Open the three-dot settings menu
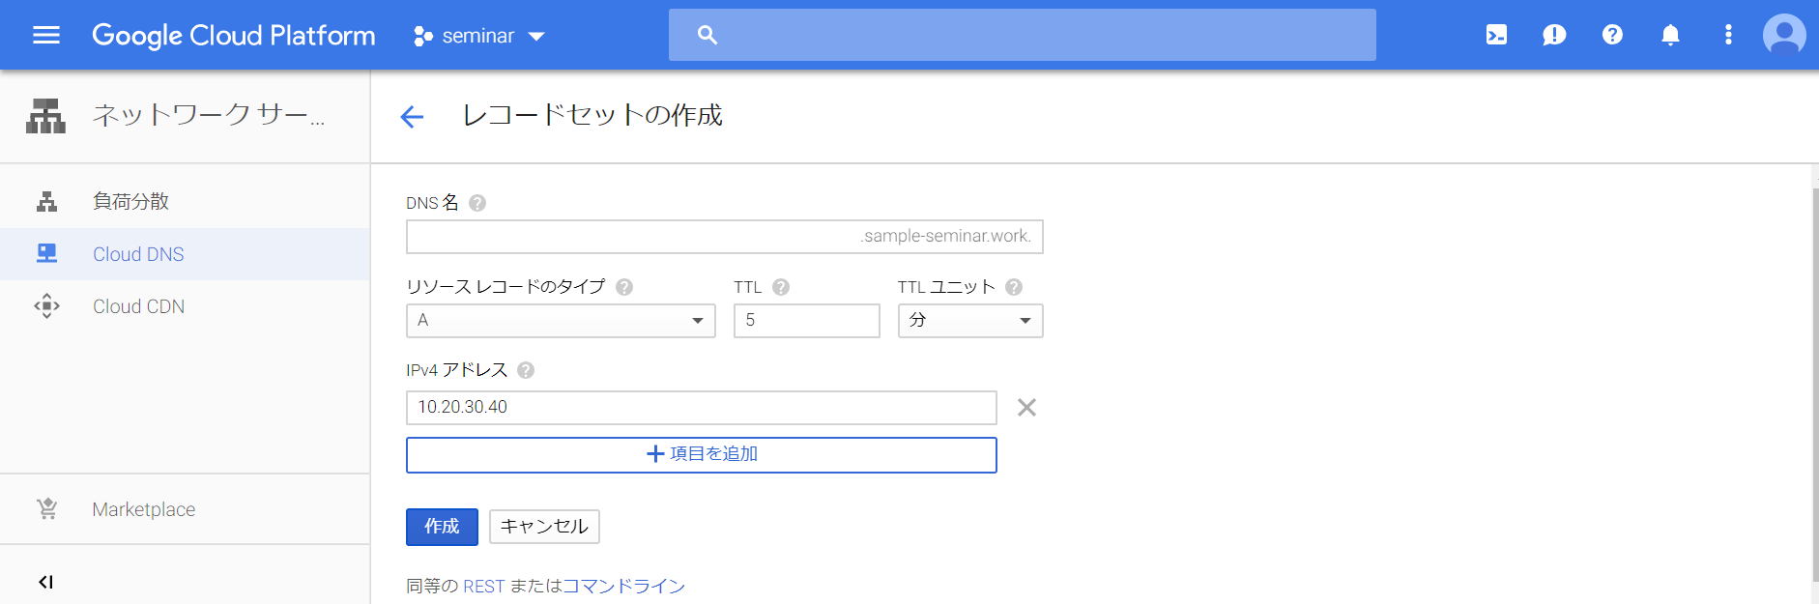The image size is (1819, 604). pos(1728,35)
